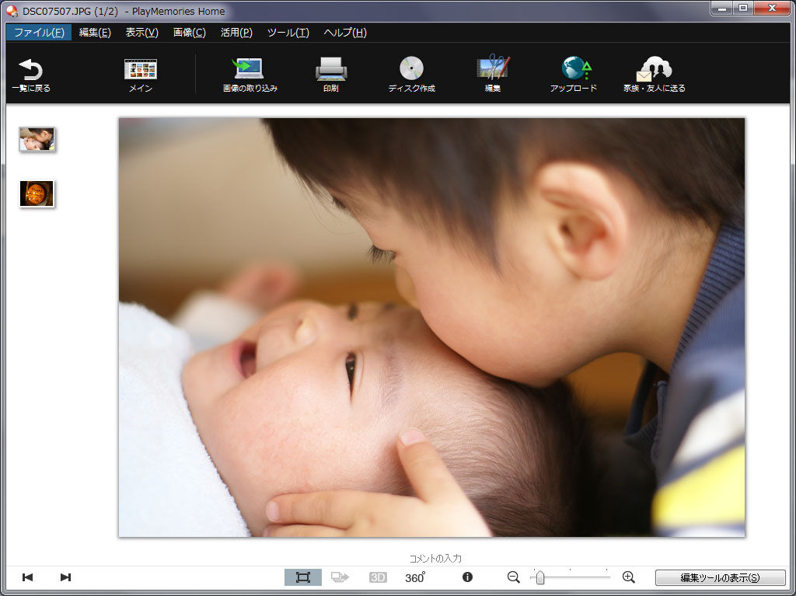Go to the previous image

click(x=28, y=577)
